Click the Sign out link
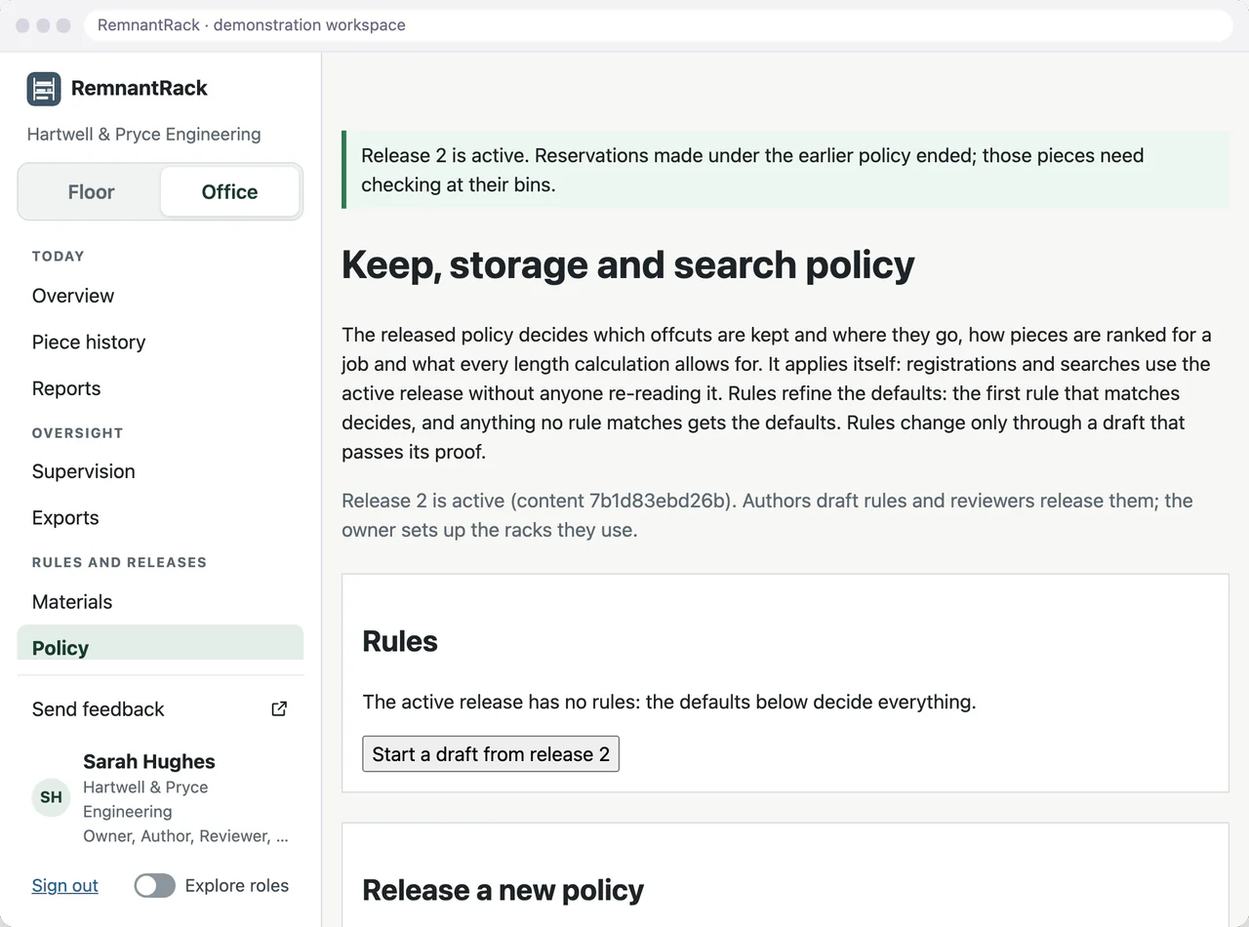 coord(65,886)
